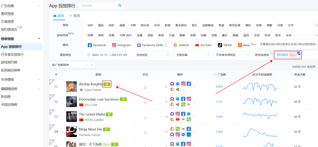The height and width of the screenshot is (147, 318).
Task: Open Airship Knights game thumbnail
Action: (x=72, y=87)
